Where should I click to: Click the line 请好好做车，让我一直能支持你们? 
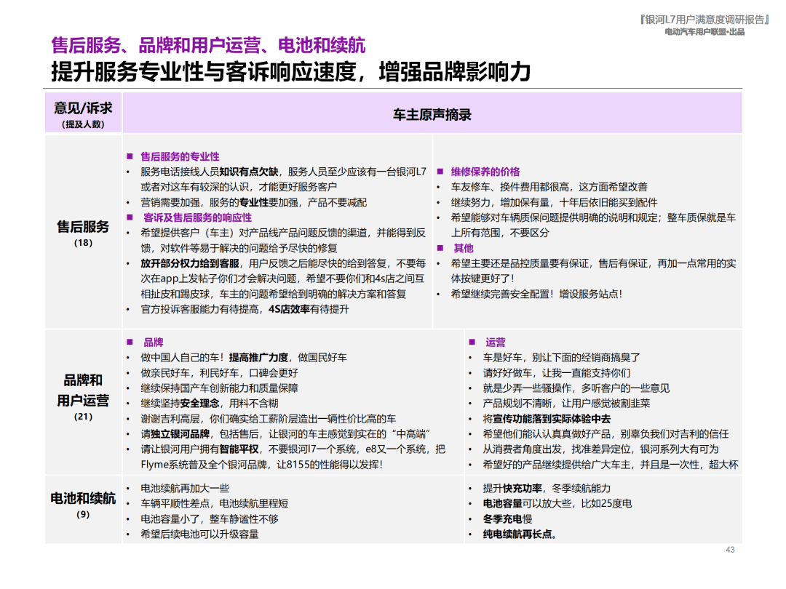pos(557,373)
